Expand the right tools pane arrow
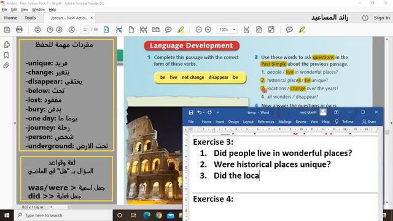The image size is (393, 221). (391, 123)
